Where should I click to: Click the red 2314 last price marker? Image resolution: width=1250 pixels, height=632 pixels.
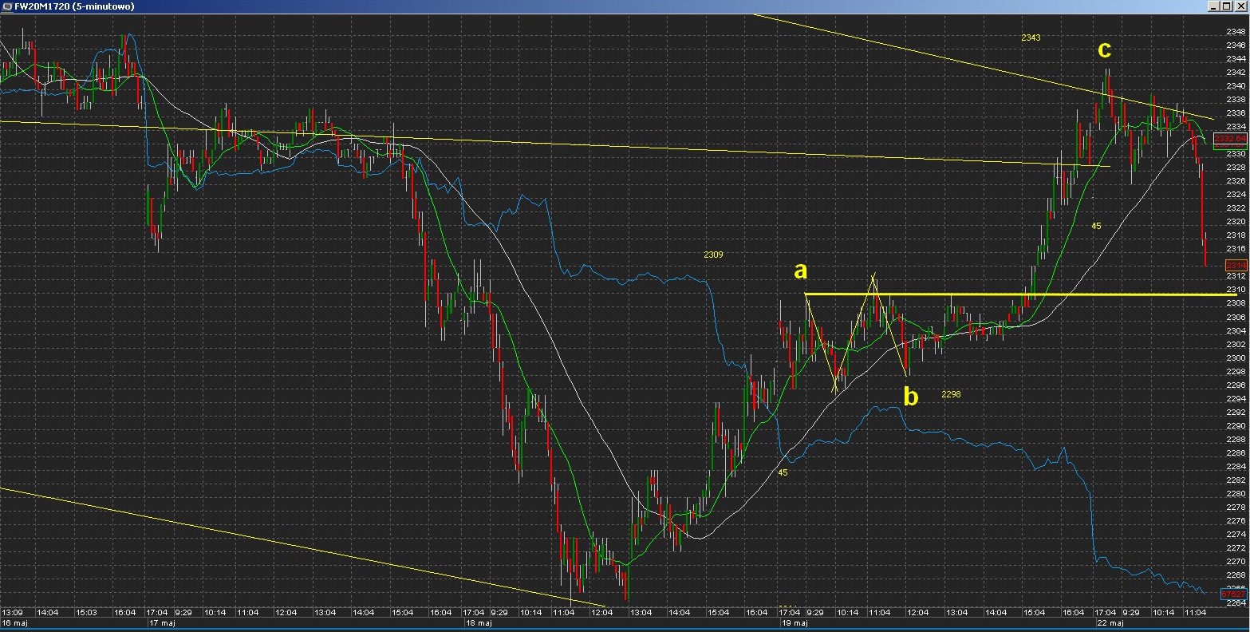[1236, 264]
